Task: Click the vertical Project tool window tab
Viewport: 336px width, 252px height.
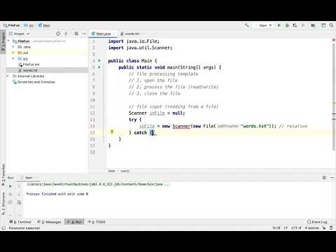Action: (x=3, y=41)
